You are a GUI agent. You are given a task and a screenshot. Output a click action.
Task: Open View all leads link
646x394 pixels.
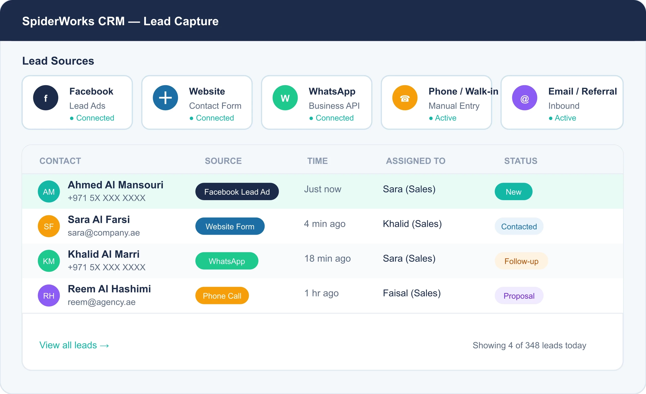74,345
